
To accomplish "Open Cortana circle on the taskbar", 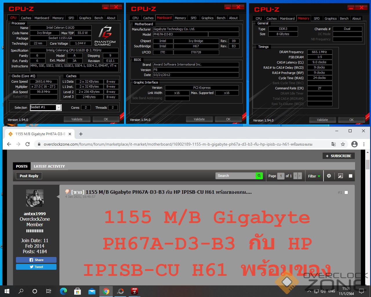I will click(x=35, y=291).
